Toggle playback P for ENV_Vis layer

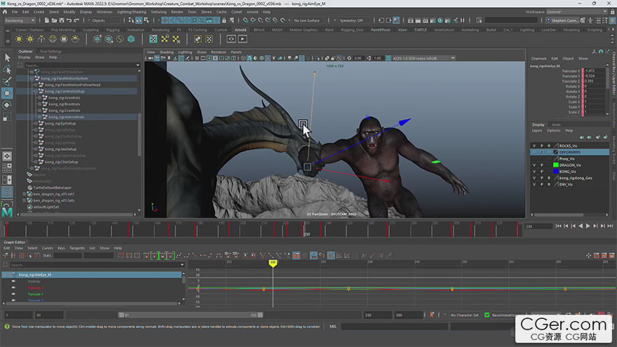(541, 184)
